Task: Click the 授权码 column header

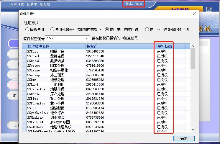Action: [121, 46]
